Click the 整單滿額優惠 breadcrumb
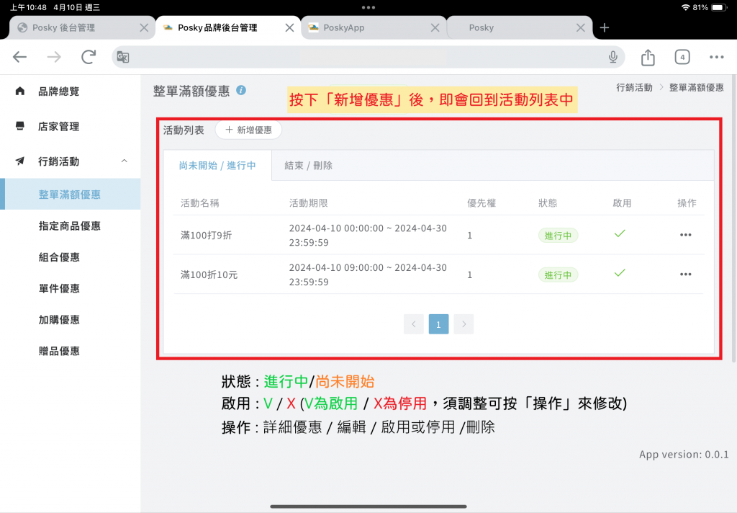This screenshot has width=737, height=513. tap(696, 87)
